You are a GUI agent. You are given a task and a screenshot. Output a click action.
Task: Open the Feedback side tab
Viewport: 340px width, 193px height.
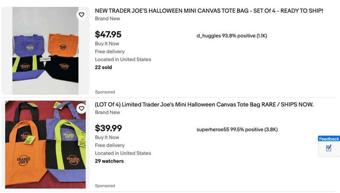329,139
